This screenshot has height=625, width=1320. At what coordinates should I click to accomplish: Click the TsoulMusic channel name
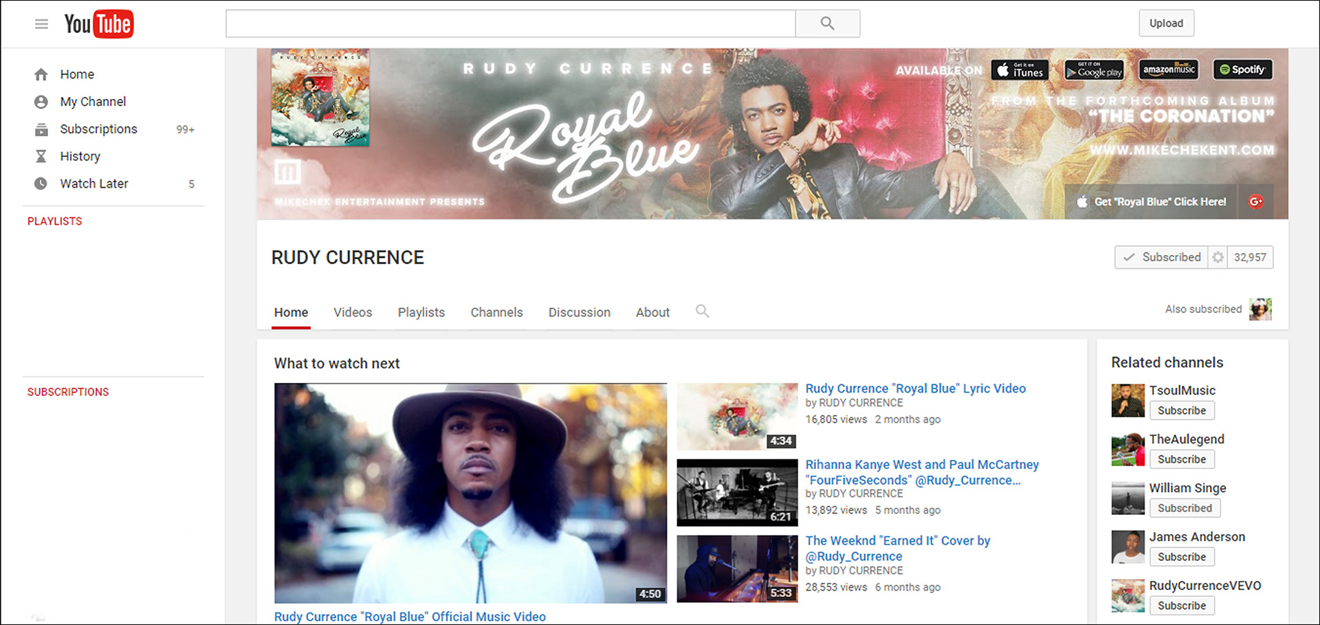coord(1182,391)
